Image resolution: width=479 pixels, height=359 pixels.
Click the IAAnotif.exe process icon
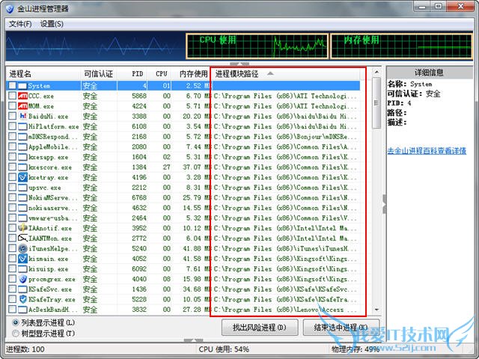pyautogui.click(x=22, y=228)
